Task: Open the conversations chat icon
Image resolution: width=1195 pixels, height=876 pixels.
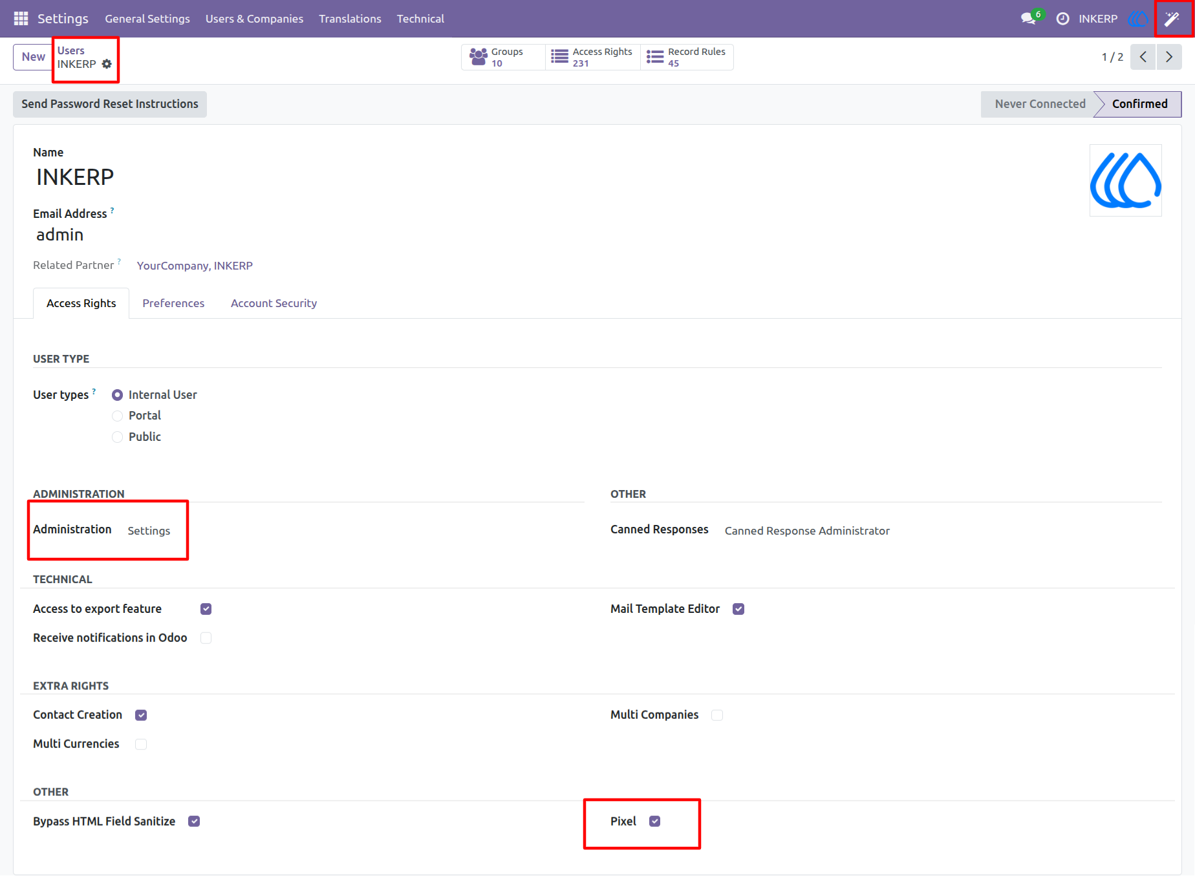Action: pyautogui.click(x=1028, y=19)
